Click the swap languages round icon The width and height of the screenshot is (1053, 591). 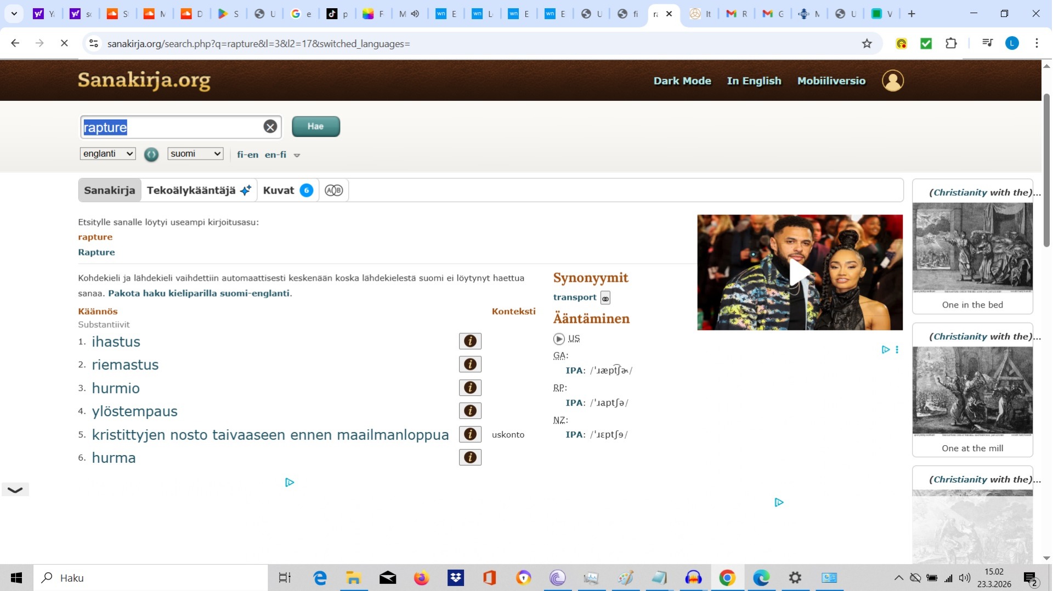(x=151, y=155)
